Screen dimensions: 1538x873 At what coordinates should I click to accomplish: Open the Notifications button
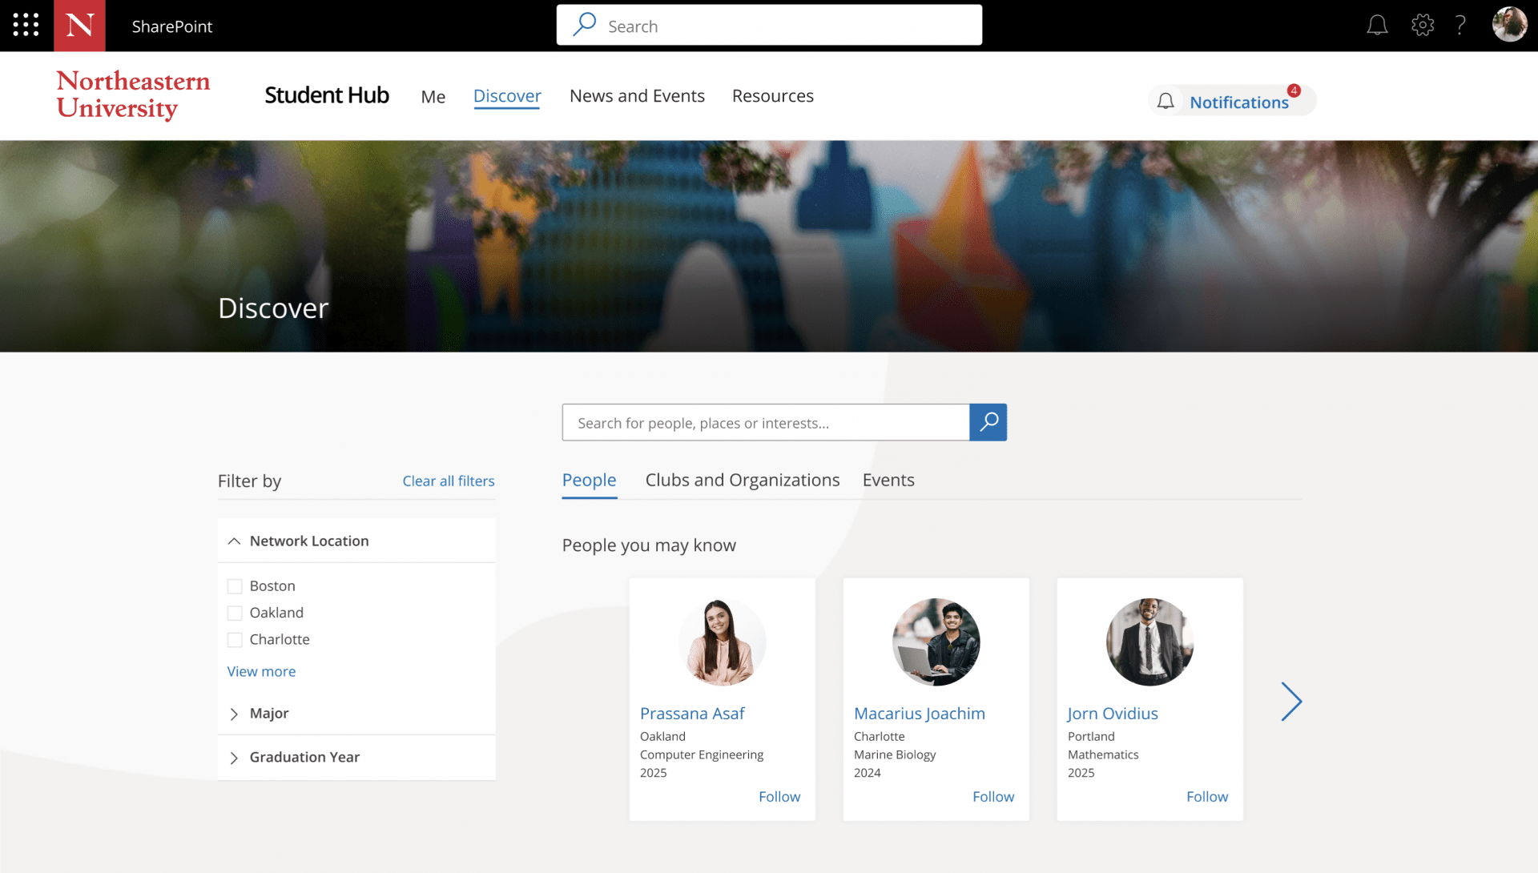click(1231, 101)
